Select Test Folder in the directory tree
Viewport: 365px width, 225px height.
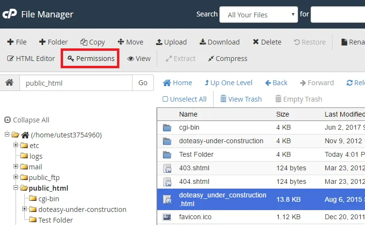coord(55,220)
